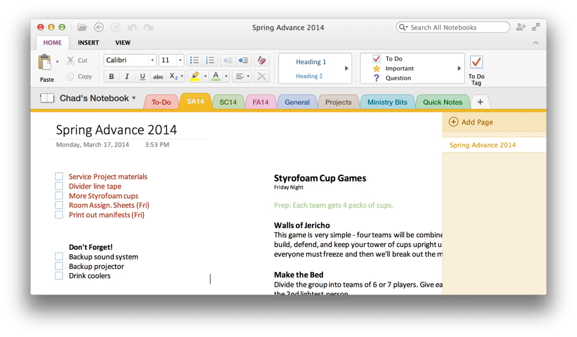
Task: Check the Service Project materials box
Action: click(59, 176)
